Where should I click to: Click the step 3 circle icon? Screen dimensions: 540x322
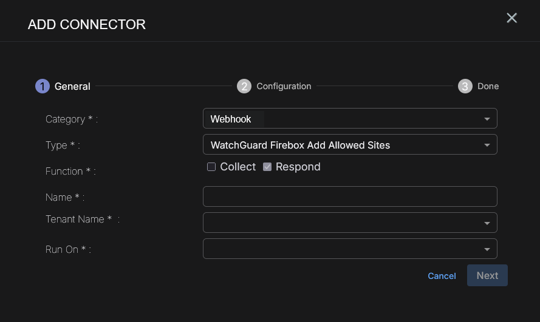pos(465,86)
